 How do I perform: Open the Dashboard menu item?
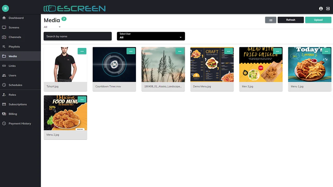[20, 18]
